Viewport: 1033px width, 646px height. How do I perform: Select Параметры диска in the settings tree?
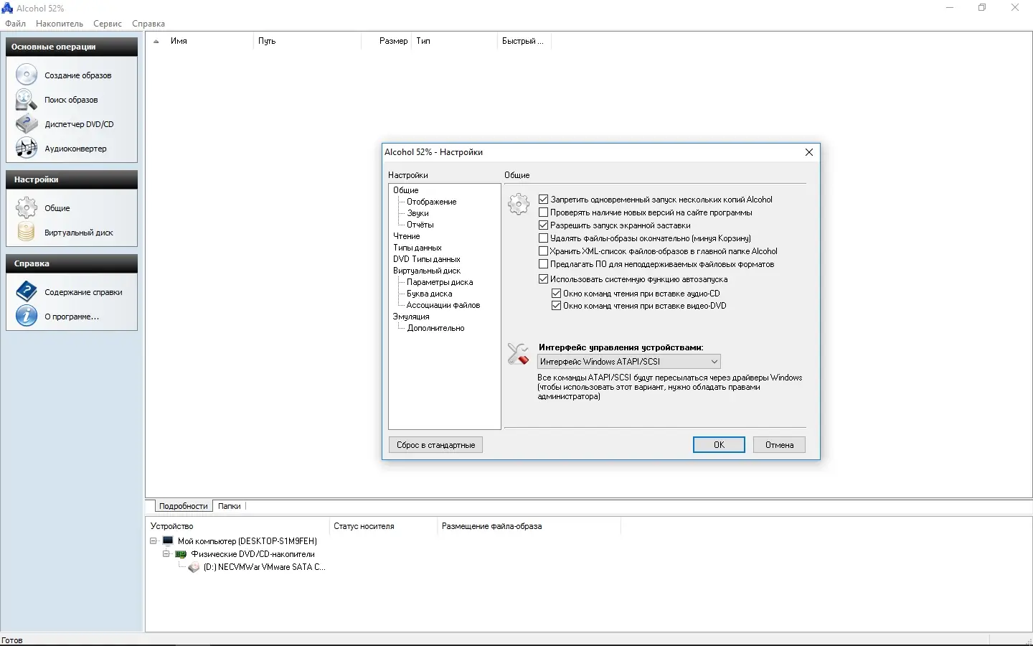click(440, 282)
